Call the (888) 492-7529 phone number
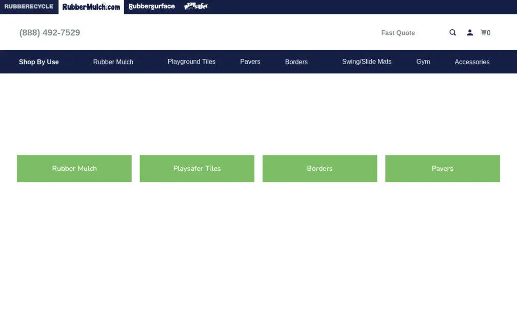The width and height of the screenshot is (517, 323). pyautogui.click(x=50, y=32)
